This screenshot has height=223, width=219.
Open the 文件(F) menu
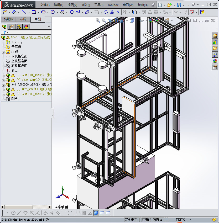pyautogui.click(x=45, y=5)
